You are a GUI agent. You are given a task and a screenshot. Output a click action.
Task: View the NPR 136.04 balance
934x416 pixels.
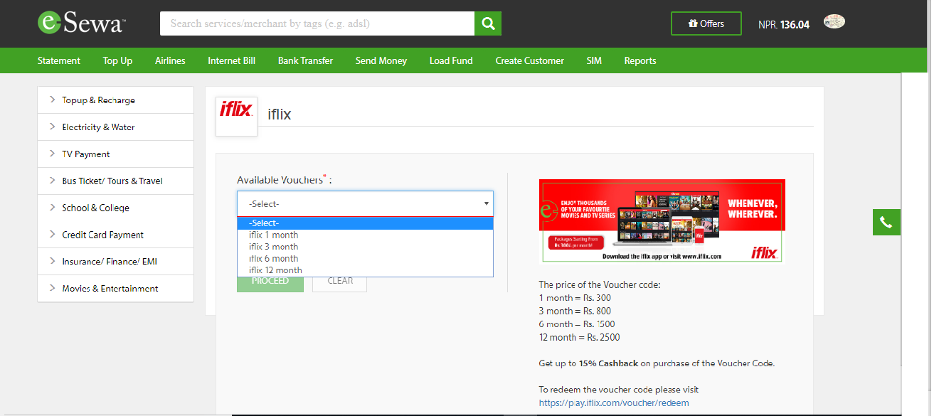point(784,24)
